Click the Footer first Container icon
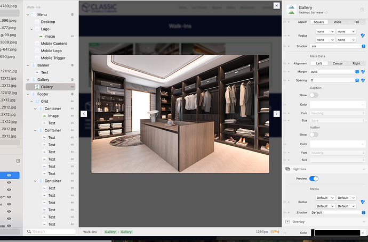The image size is (368, 242). 41,109
